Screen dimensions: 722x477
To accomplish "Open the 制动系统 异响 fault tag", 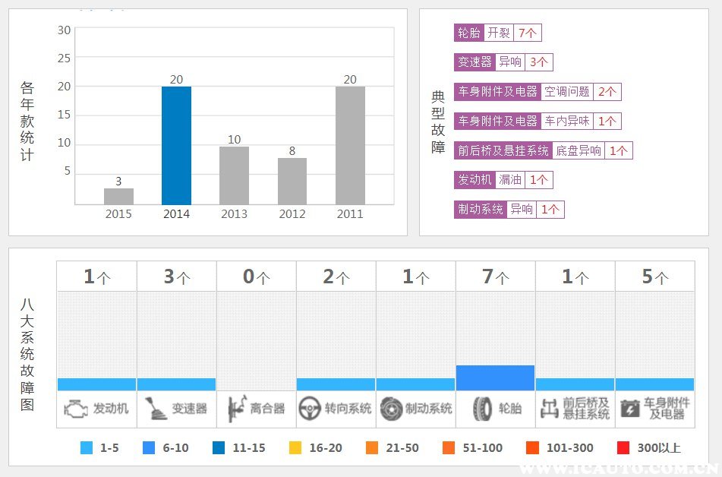I will click(509, 209).
